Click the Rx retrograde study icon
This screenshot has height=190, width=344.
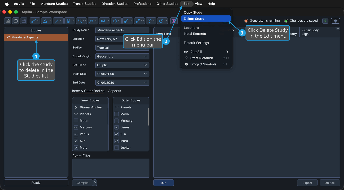70,21
